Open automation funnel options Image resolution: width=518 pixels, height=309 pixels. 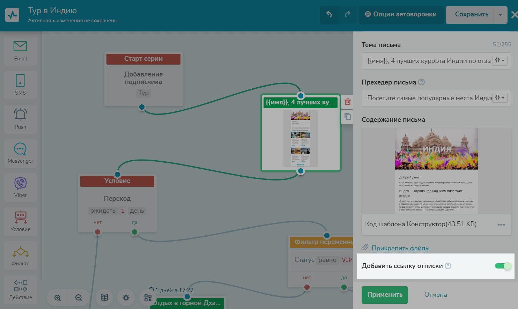[x=401, y=14]
